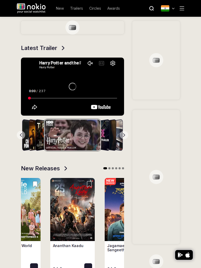
Task: Seek on the video progress bar
Action: pos(73,98)
